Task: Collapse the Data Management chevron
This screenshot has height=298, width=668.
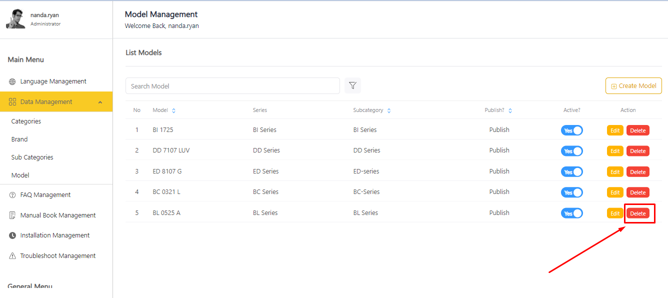Action: [100, 102]
